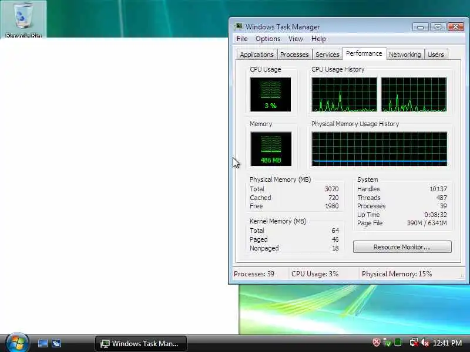Click the Physical Memory Usage History graph
The height and width of the screenshot is (352, 470).
coord(379,149)
